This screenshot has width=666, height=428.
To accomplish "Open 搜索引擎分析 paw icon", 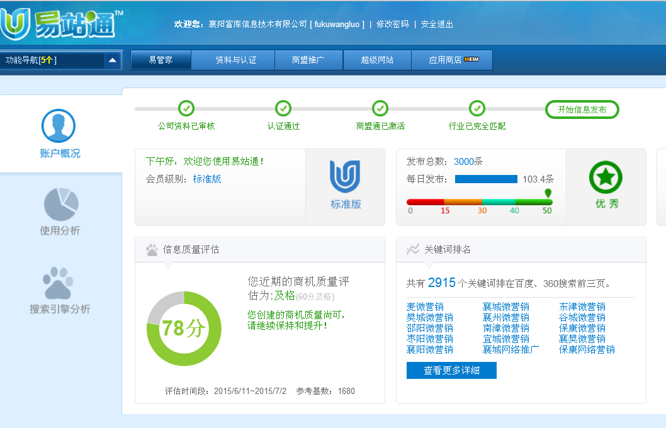I will pos(58,283).
